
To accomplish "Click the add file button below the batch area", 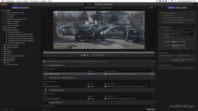I will tap(44, 110).
